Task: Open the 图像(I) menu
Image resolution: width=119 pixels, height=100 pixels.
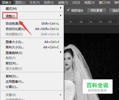Action: point(7,3)
